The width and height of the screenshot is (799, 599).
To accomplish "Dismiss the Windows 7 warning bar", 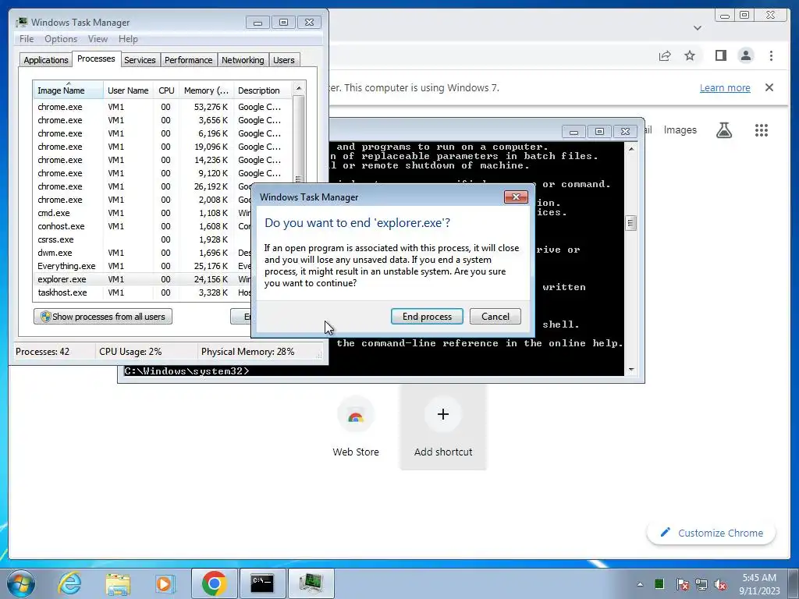I will (769, 87).
